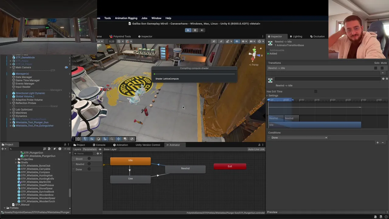Select the Rewind state node

pos(185,169)
